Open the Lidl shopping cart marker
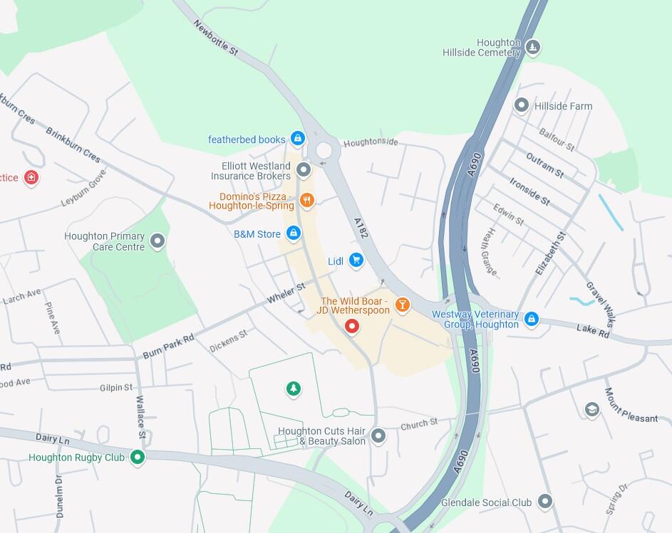 [356, 260]
